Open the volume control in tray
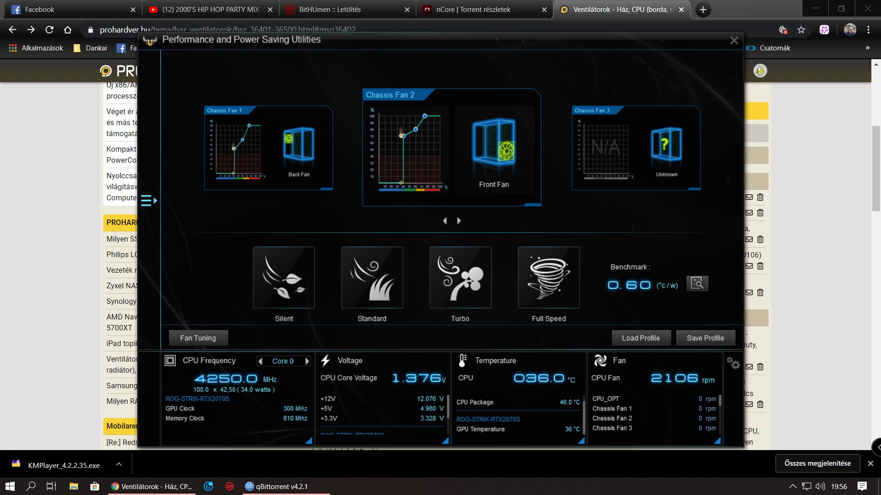Screen dimensions: 881x495 click(x=820, y=486)
